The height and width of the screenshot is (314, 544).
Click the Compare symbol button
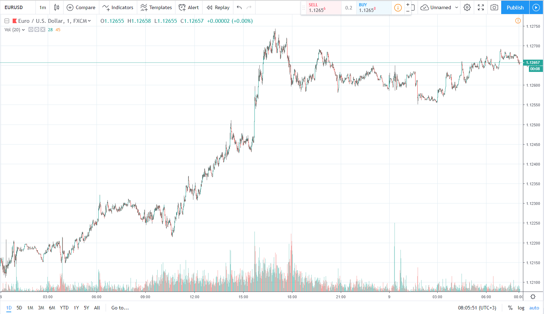click(81, 7)
